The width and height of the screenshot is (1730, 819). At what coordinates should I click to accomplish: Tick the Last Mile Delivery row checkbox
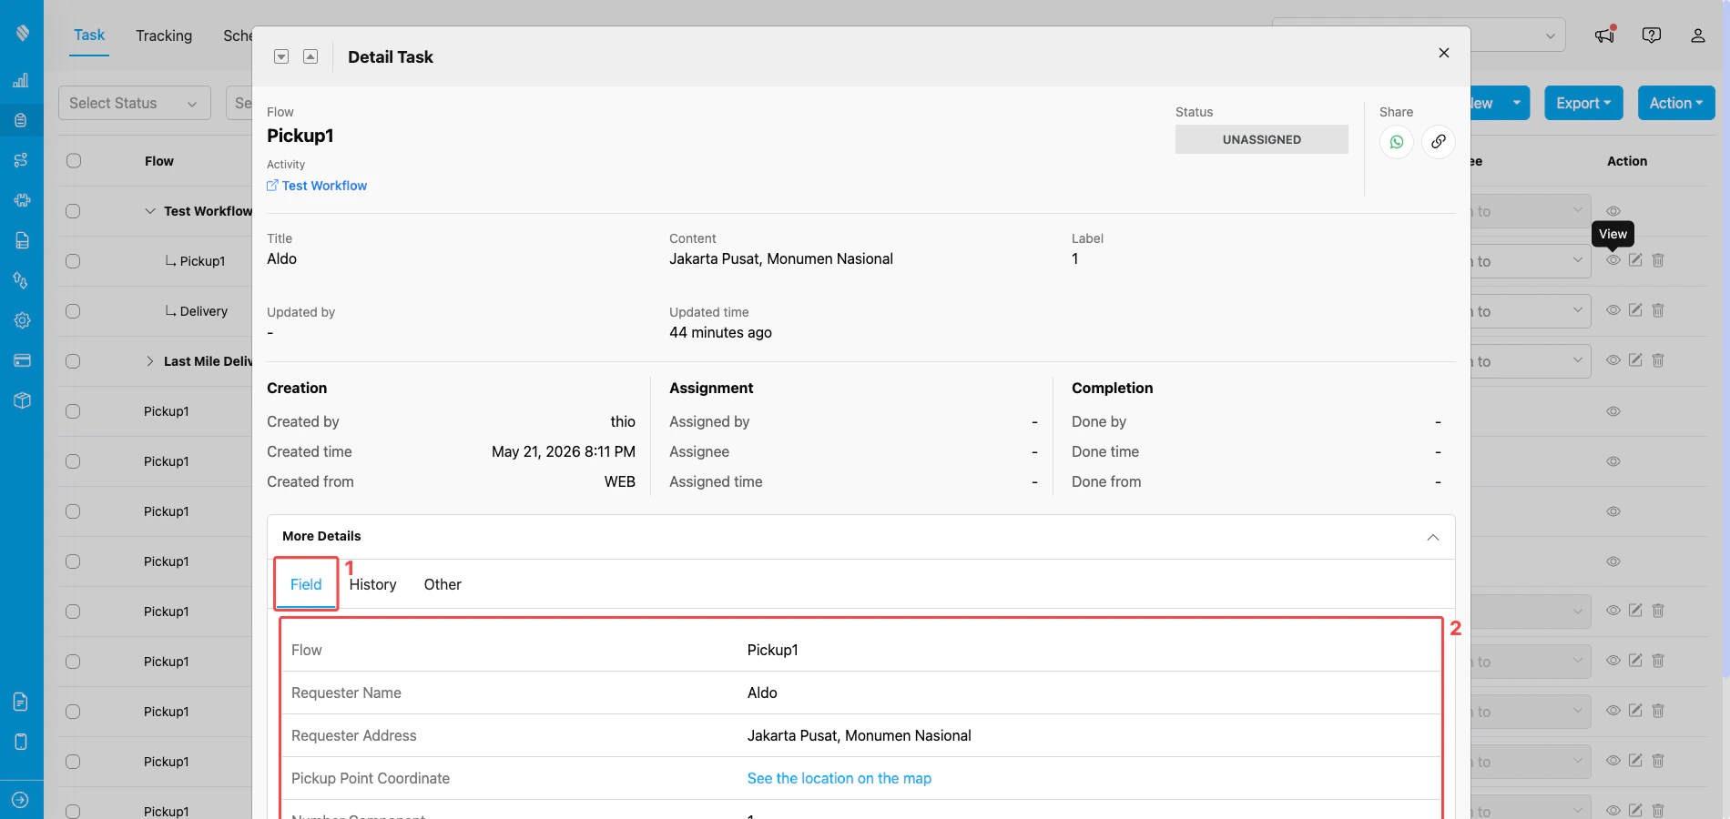pos(73,361)
